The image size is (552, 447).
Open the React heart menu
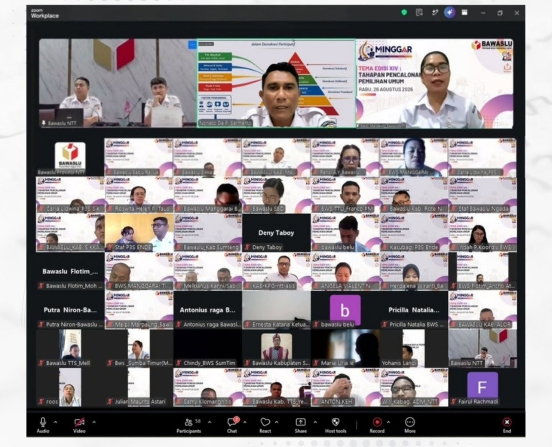pyautogui.click(x=265, y=425)
